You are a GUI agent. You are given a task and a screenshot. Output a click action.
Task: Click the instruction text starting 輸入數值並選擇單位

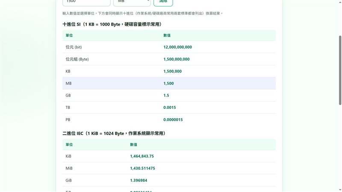(x=143, y=14)
